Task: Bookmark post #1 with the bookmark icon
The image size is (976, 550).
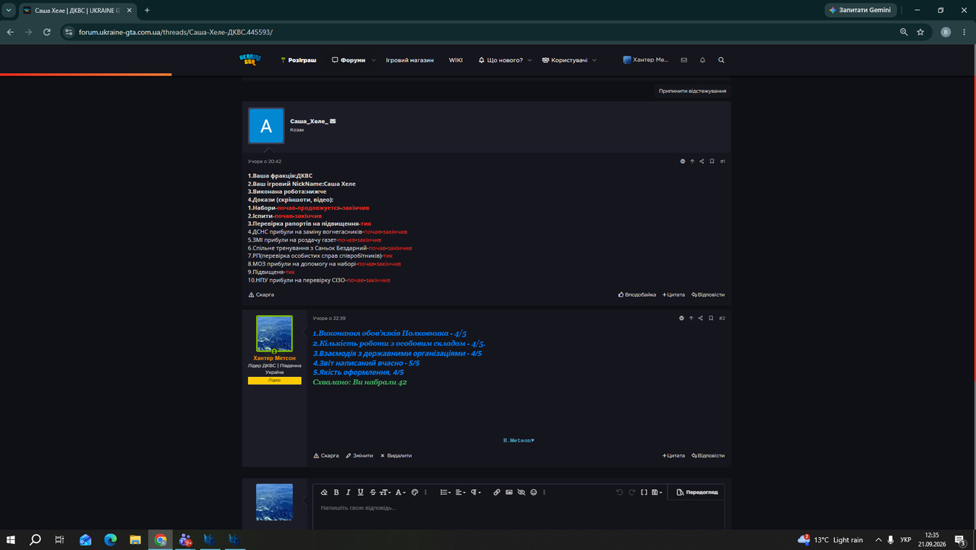Action: pos(711,161)
